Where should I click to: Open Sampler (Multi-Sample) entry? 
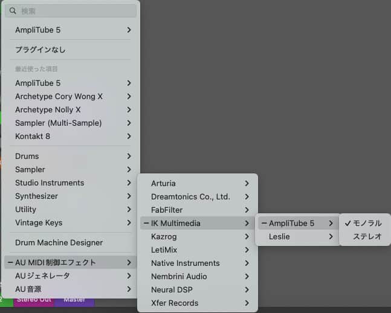[71, 123]
